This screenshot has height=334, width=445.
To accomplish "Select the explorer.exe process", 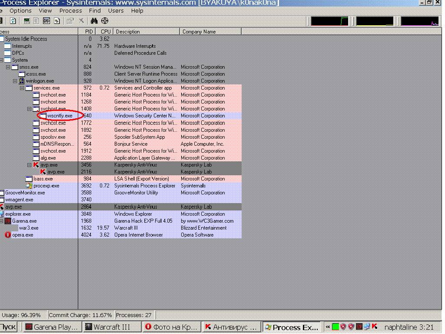I will 18,214.
